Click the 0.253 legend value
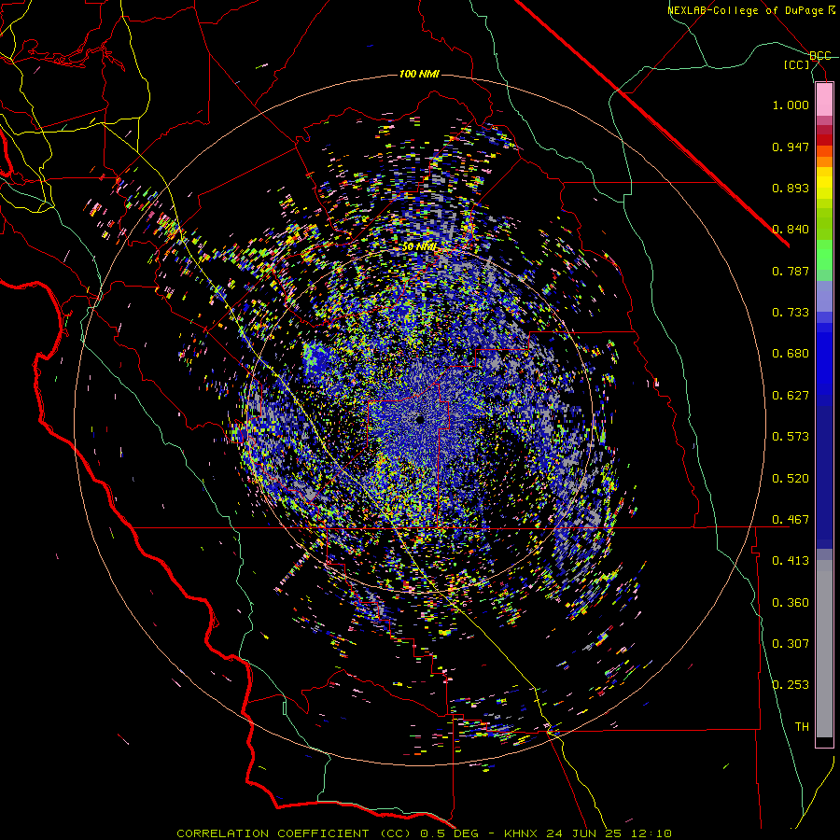840x840 pixels. [x=791, y=685]
